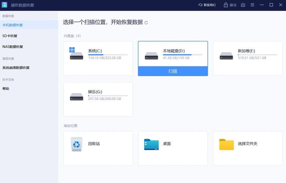
Task: Click the 新加卷(E:) drive icon
Action: 226,56
